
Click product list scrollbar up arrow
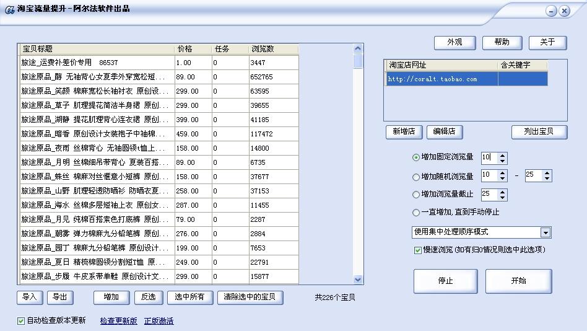coord(358,49)
